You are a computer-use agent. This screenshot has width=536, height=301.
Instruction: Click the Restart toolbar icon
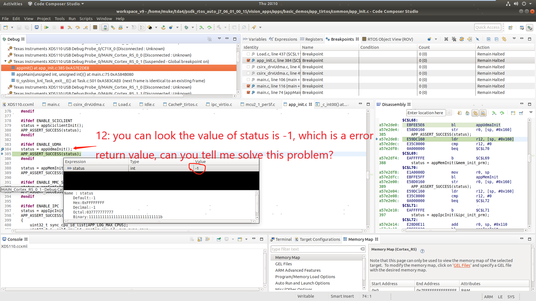click(x=163, y=27)
